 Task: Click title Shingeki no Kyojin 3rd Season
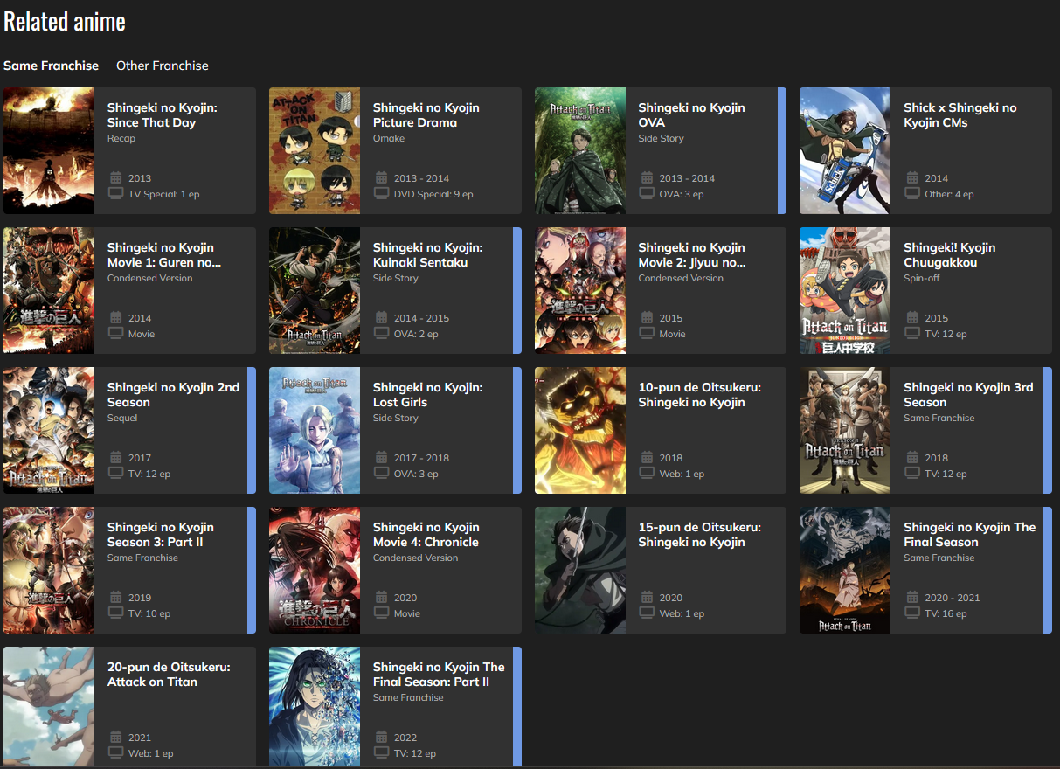pos(968,395)
